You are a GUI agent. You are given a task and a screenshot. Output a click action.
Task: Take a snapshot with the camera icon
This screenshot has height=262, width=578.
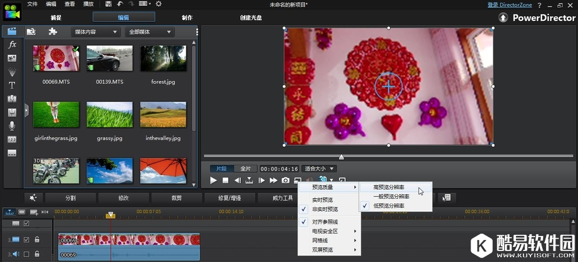point(286,180)
